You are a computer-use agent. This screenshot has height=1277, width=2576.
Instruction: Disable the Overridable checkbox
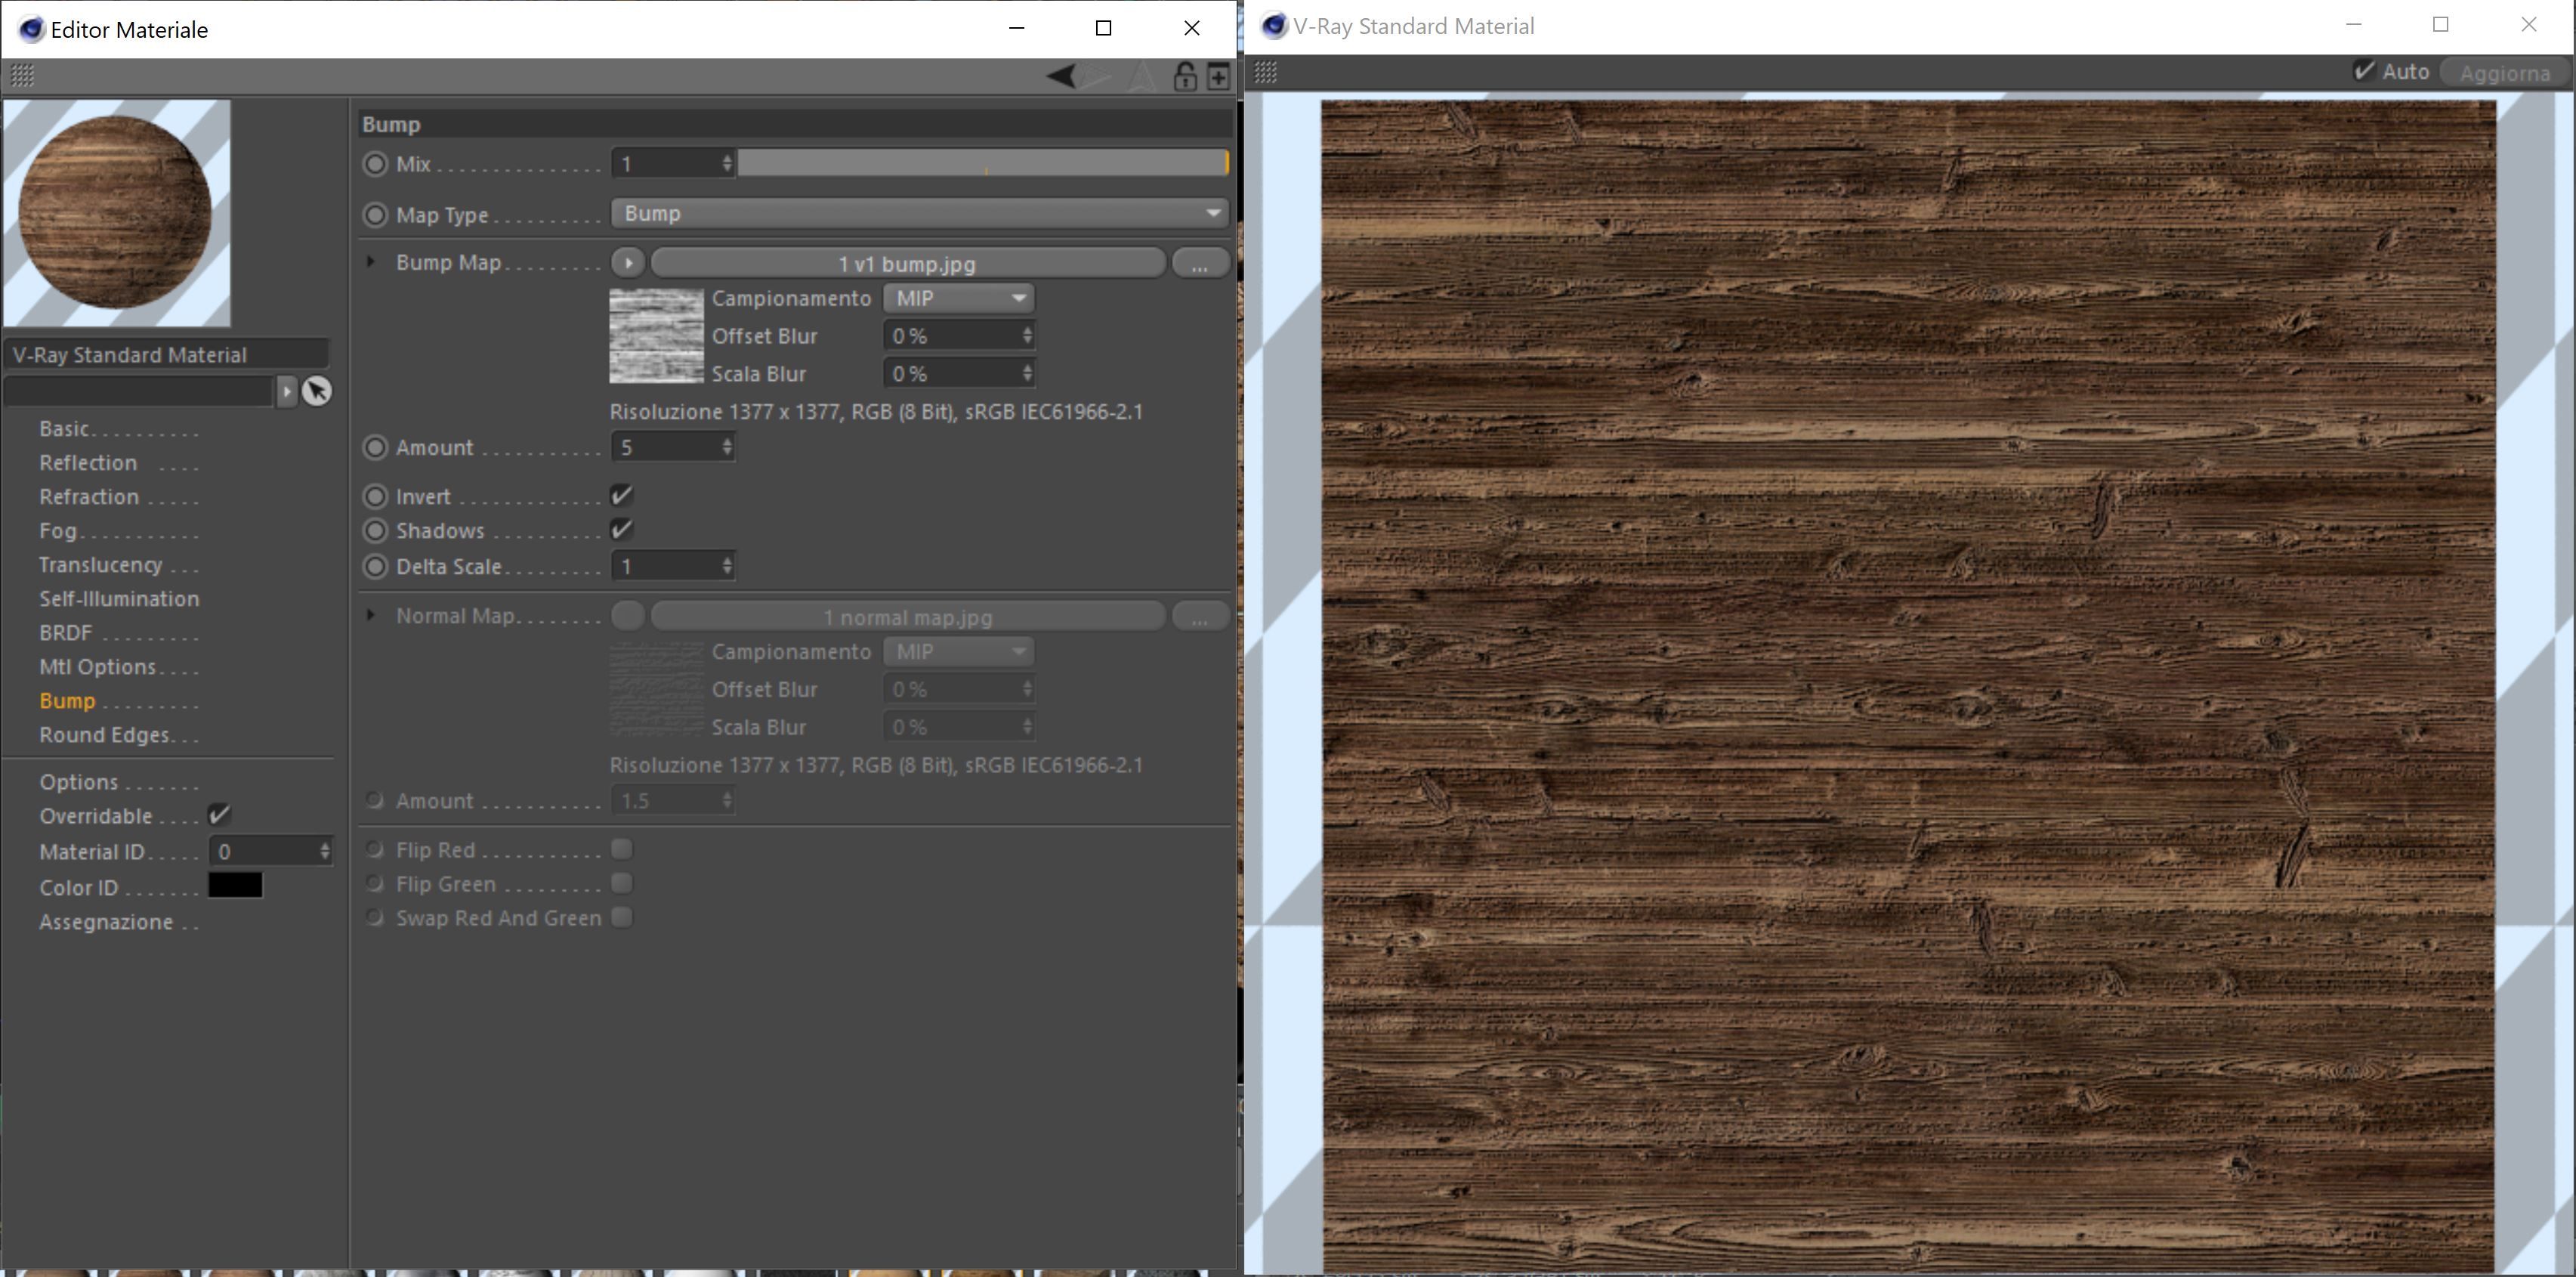[x=219, y=815]
